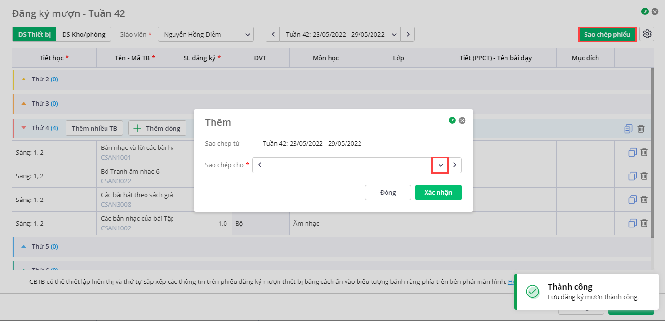This screenshot has height=321, width=665.
Task: Click next week arrow in Sao chép cho
Action: (x=455, y=165)
